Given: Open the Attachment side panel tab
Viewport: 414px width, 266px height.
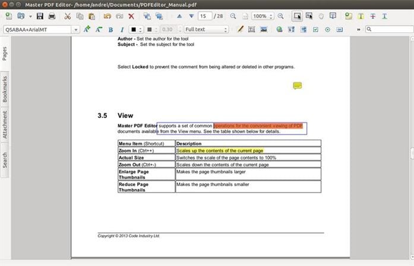Looking at the screenshot, I should (5, 124).
